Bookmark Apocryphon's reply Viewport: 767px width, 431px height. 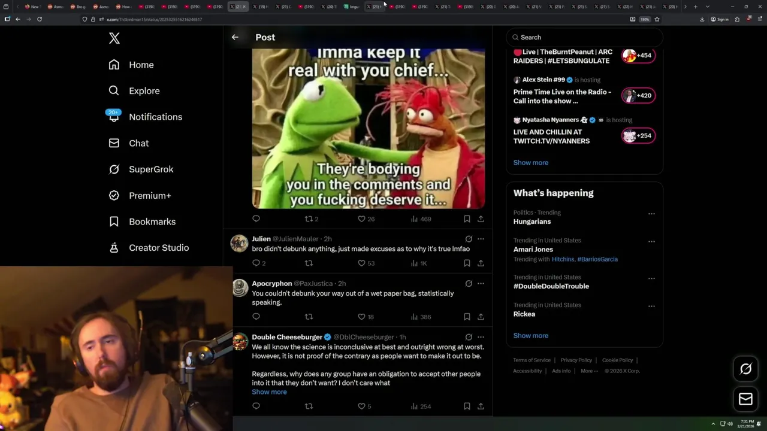click(467, 317)
